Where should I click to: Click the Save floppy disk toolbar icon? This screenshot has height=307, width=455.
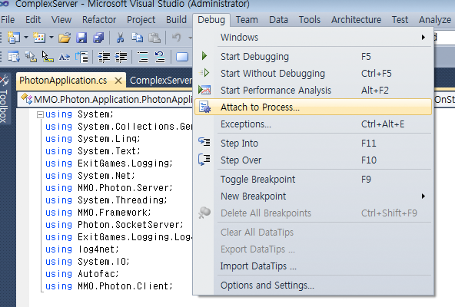click(x=81, y=38)
